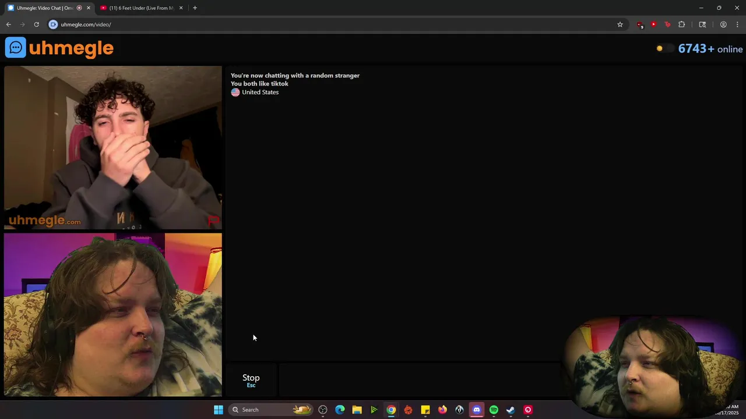746x419 pixels.
Task: Bookmark this page with the star icon
Action: point(620,24)
